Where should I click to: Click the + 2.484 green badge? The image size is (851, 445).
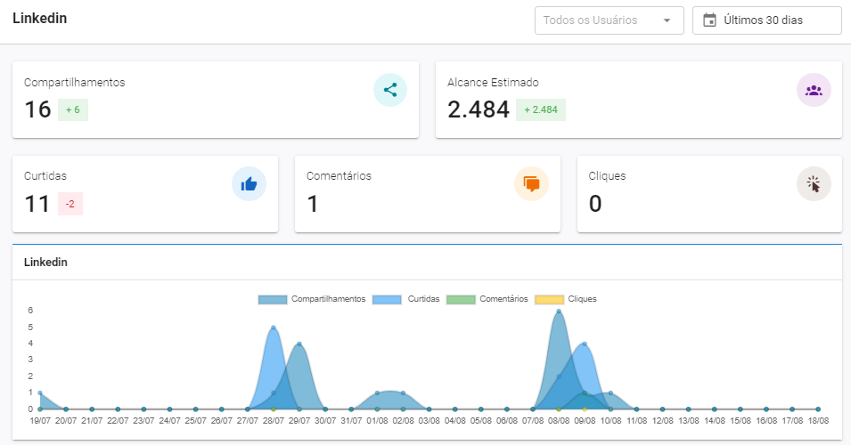(x=541, y=109)
